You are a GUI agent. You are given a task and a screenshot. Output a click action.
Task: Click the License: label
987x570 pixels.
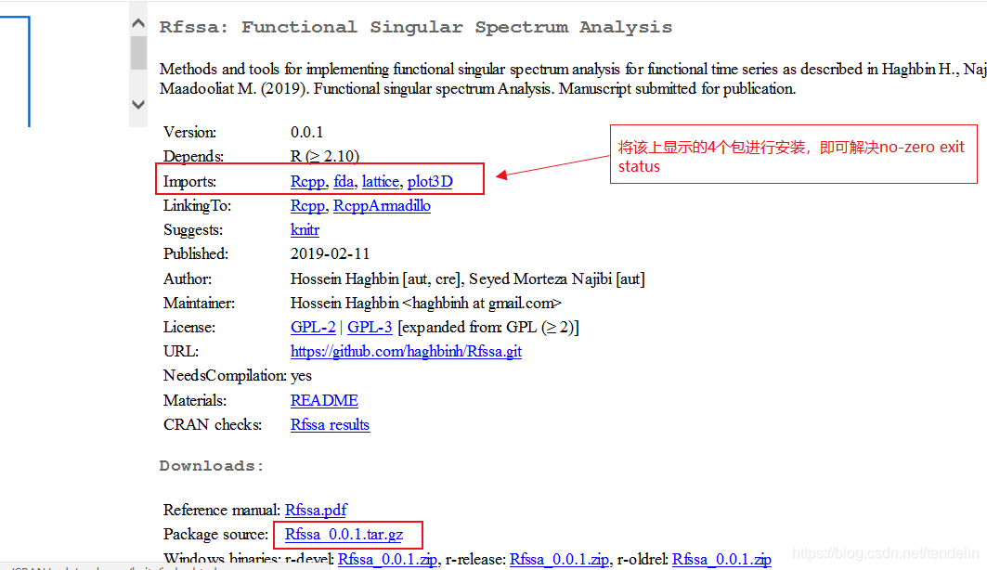coord(188,327)
